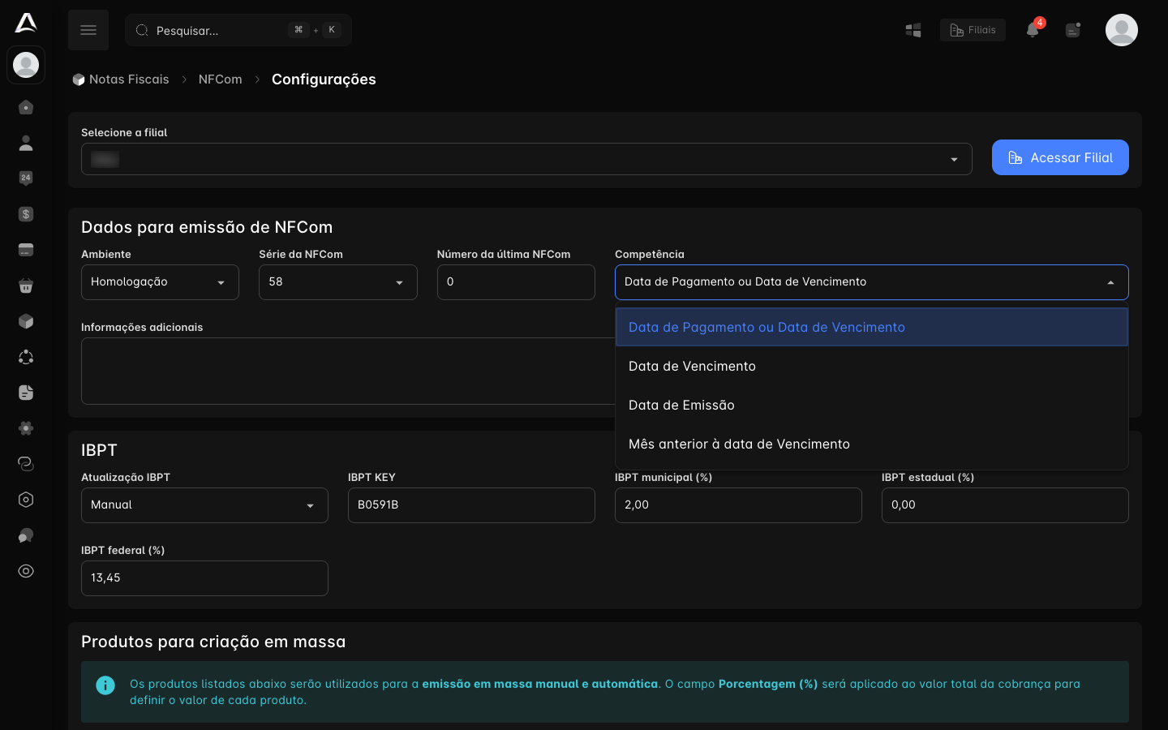The height and width of the screenshot is (730, 1168).
Task: Select the person icon in sidebar
Action: [x=26, y=143]
